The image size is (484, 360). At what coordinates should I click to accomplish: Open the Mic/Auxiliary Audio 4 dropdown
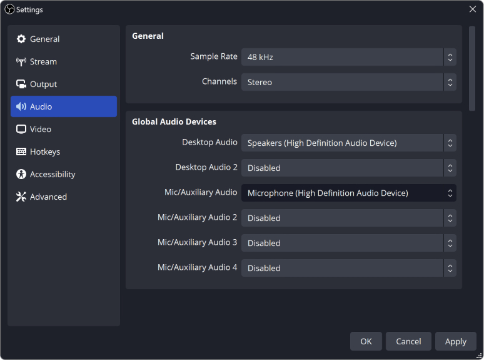[x=349, y=268]
